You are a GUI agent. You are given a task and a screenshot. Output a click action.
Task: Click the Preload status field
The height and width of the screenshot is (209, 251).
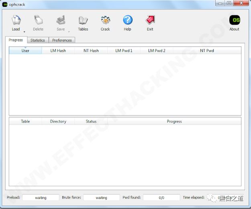(41, 198)
